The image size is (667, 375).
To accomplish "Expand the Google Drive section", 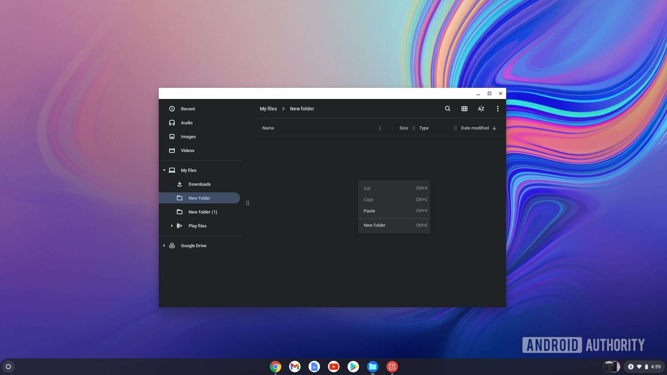I will coord(164,246).
